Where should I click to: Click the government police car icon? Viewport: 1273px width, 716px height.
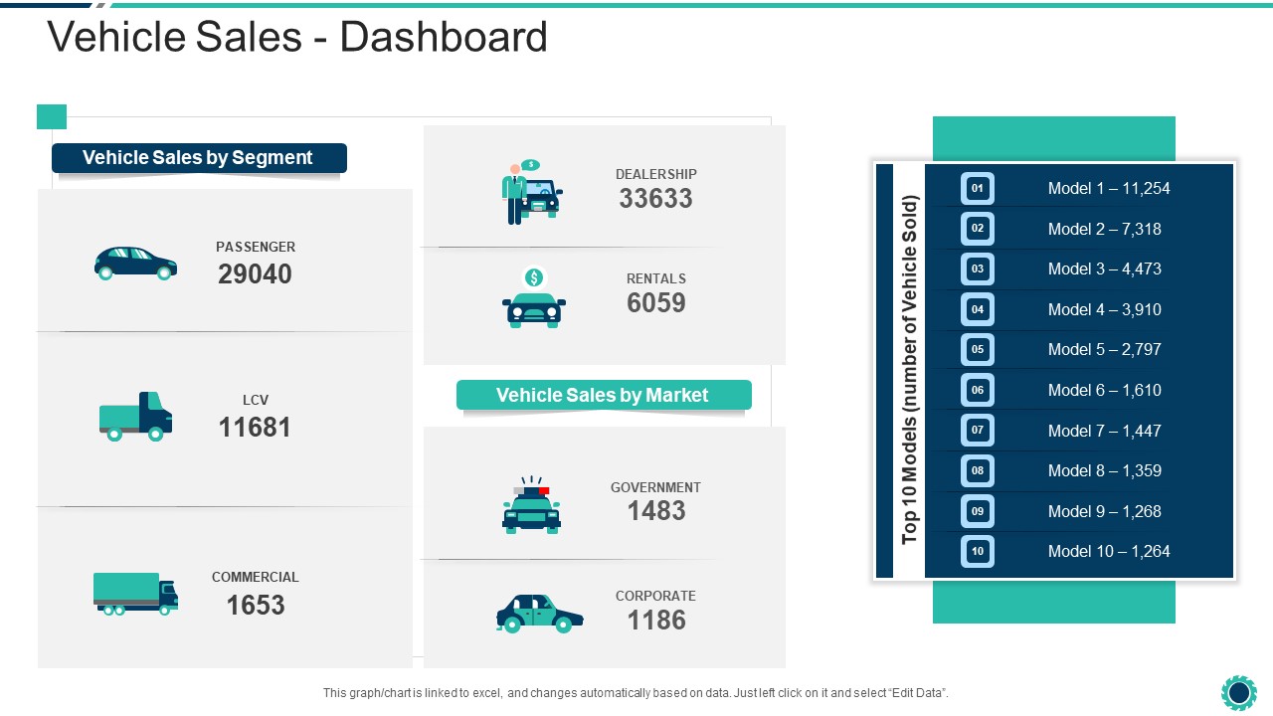pyautogui.click(x=532, y=505)
